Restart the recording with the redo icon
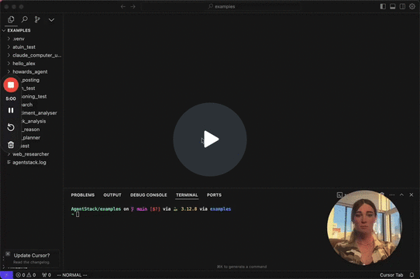 point(11,127)
